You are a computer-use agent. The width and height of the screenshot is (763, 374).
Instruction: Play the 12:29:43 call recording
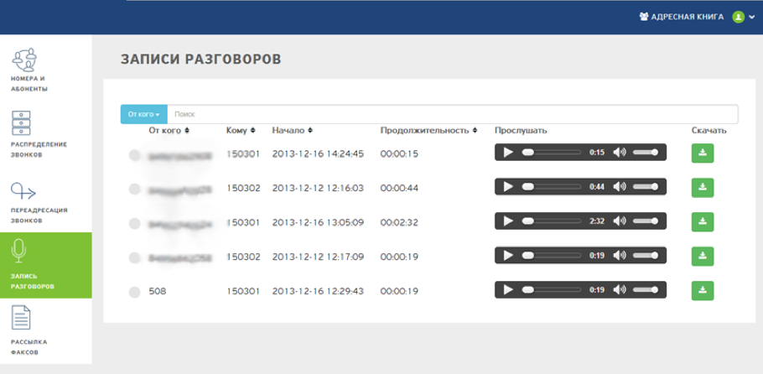click(508, 290)
